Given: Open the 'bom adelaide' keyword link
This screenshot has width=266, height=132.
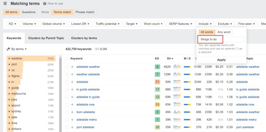Looking at the screenshot, I should (x=85, y=112).
